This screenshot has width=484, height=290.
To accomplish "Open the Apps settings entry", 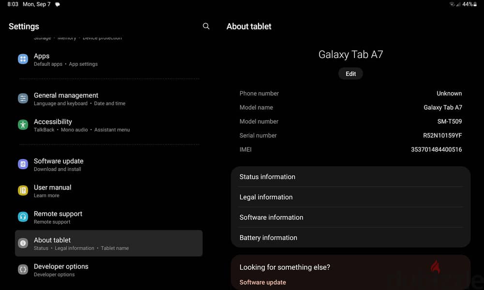I will click(x=108, y=59).
